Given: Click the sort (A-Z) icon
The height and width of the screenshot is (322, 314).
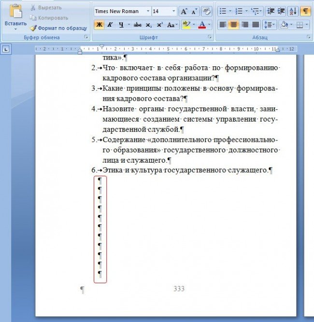Looking at the screenshot, I should click(293, 11).
